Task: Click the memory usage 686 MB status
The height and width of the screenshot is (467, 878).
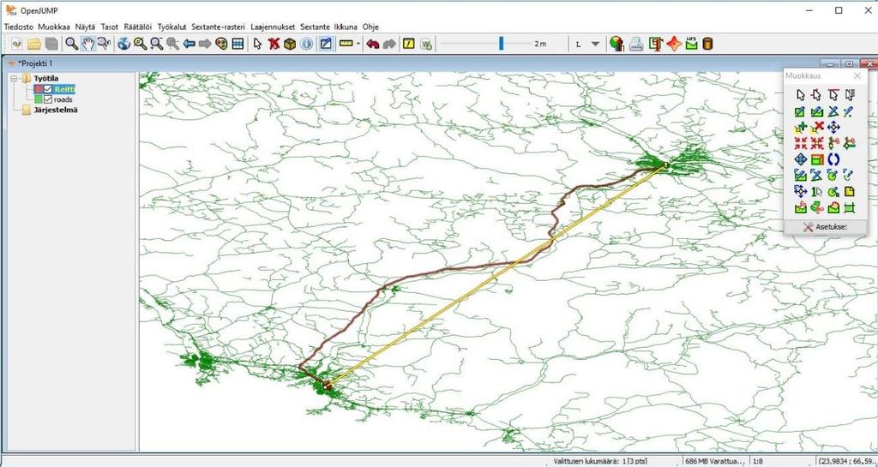Action: coord(715,461)
